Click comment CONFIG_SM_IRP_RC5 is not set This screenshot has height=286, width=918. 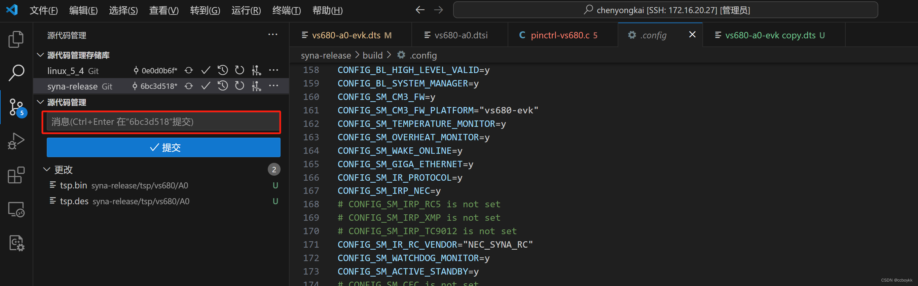[419, 204]
